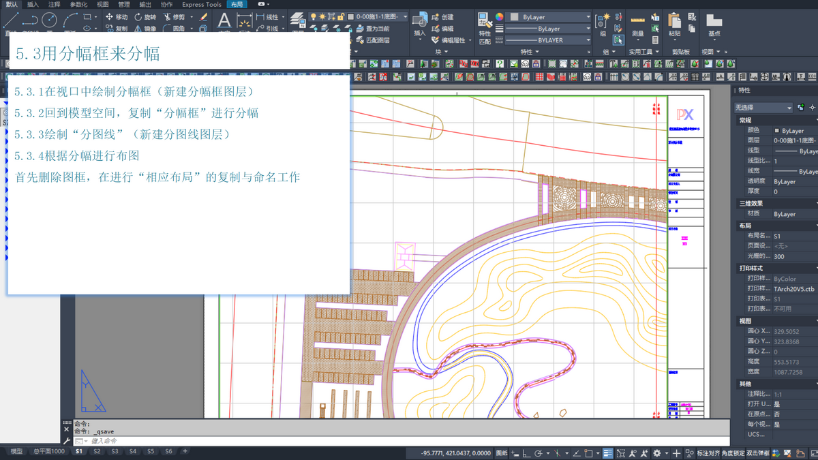818x460 pixels.
Task: Toggle lineweight display in status bar
Action: click(x=607, y=453)
